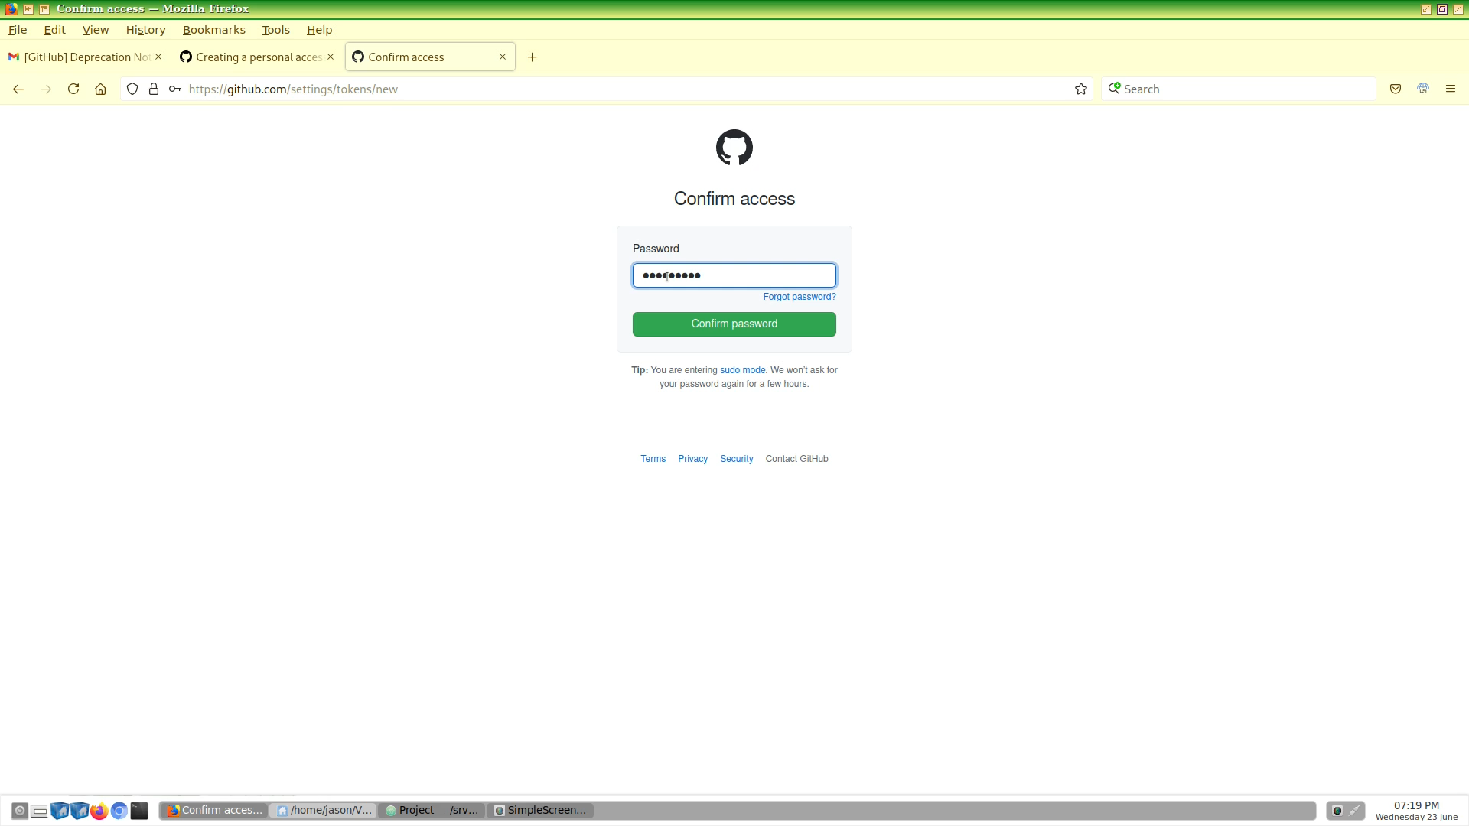
Task: Open saved logins key icon
Action: (175, 89)
